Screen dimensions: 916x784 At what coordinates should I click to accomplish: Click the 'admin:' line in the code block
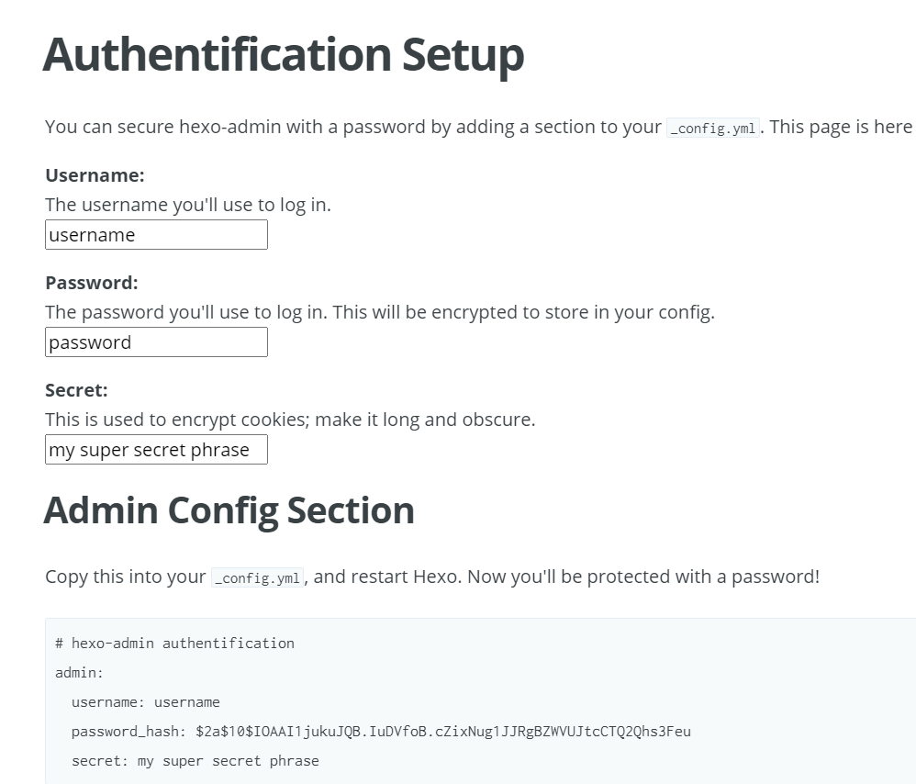pyautogui.click(x=80, y=673)
